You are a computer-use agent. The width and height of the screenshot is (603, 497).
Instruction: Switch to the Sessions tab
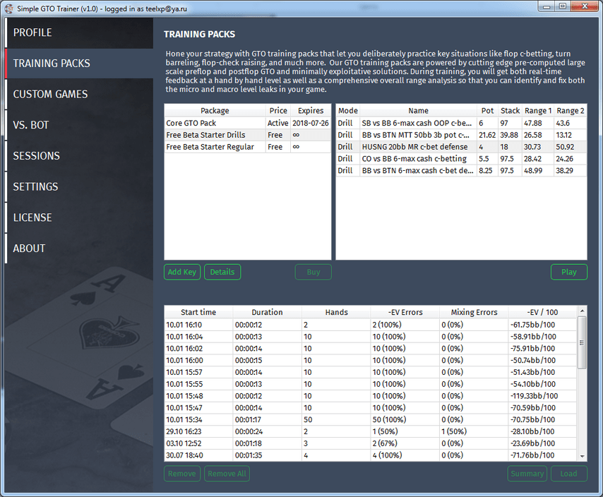80,156
